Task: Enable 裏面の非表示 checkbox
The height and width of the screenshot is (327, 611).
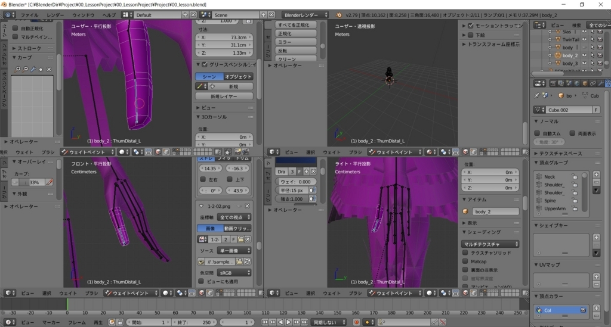Action: [x=465, y=269]
